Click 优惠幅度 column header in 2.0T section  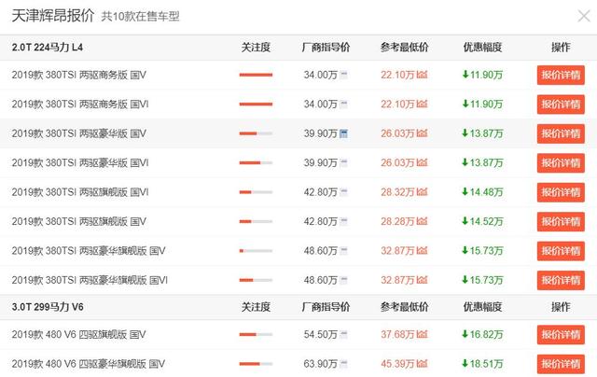pyautogui.click(x=482, y=48)
